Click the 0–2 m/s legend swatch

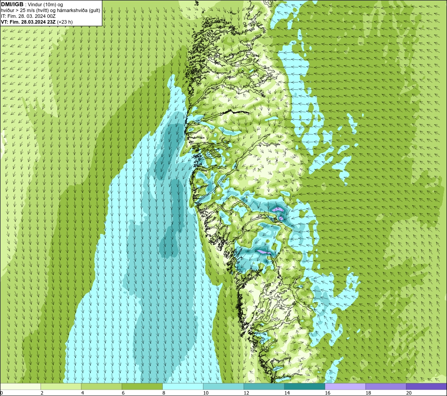point(21,386)
